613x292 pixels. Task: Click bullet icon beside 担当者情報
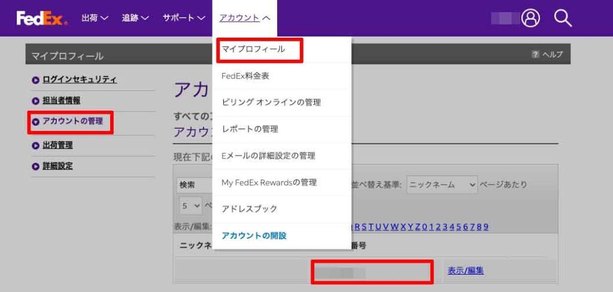tap(35, 101)
